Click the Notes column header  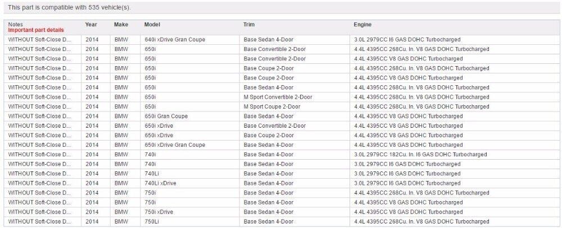[15, 25]
